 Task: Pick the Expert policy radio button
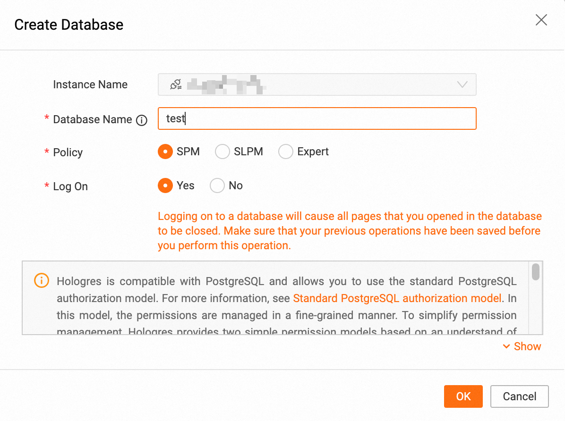[285, 152]
